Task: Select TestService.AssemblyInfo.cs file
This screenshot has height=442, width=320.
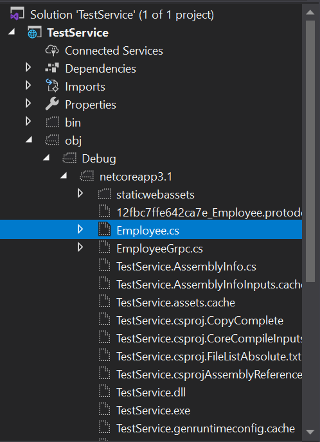Action: click(x=186, y=267)
